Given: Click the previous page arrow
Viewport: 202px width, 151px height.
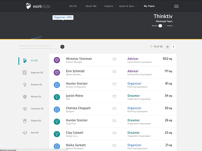Looking at the screenshot, I should [x=167, y=47].
